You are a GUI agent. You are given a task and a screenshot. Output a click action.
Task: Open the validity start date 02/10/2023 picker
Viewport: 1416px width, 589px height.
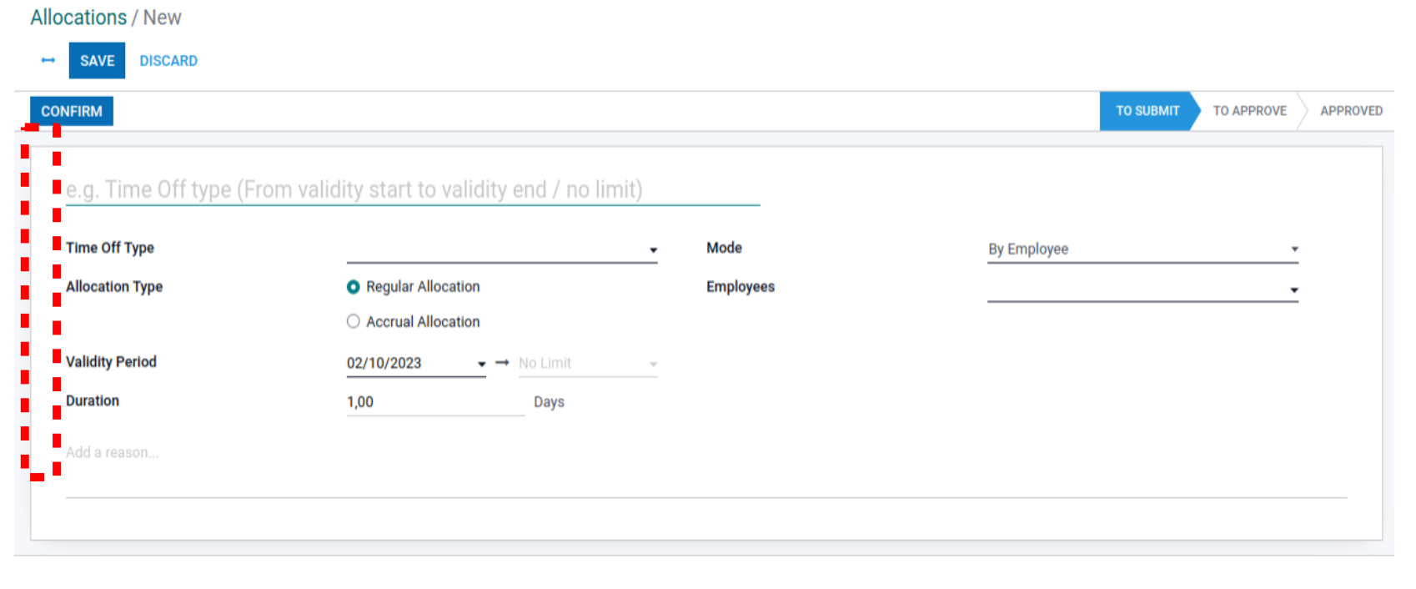(x=414, y=364)
